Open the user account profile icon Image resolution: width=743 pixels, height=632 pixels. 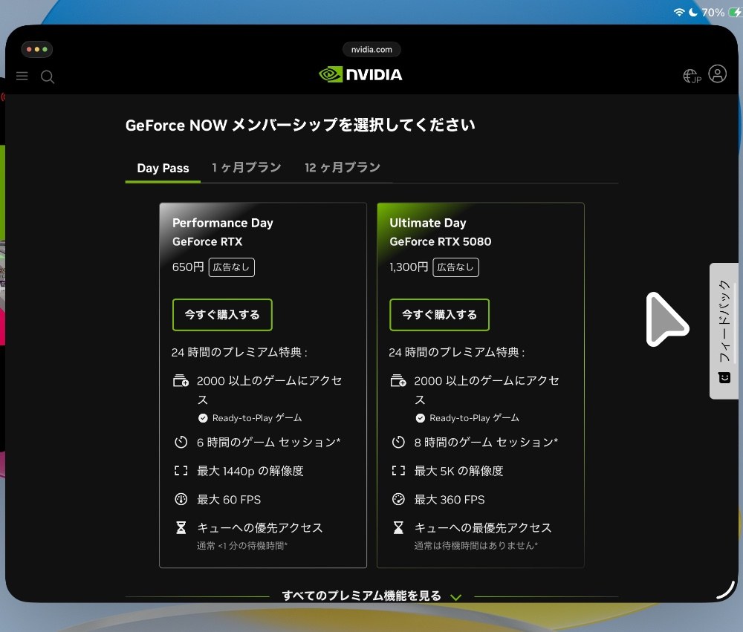[x=718, y=74]
